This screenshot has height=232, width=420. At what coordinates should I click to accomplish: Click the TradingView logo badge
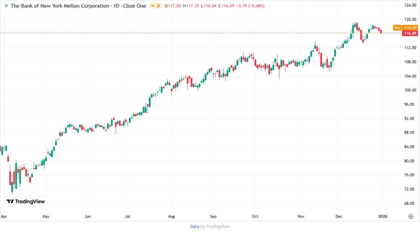point(26,202)
